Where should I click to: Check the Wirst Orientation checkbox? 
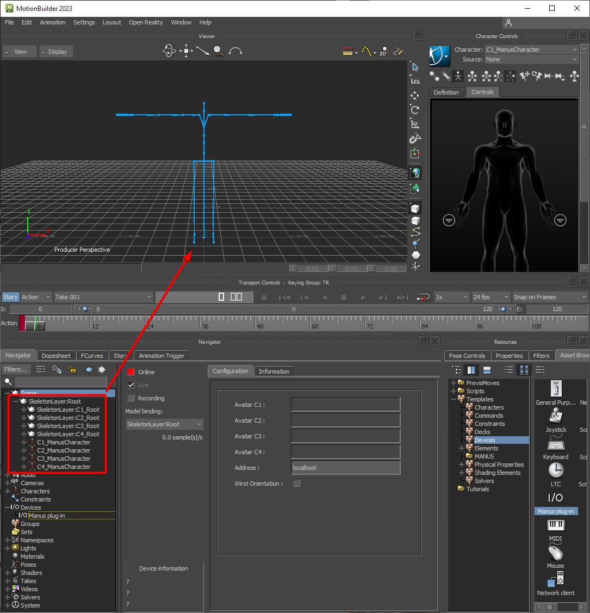point(296,484)
